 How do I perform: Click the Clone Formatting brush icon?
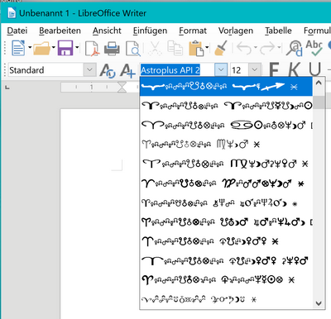coord(221,48)
